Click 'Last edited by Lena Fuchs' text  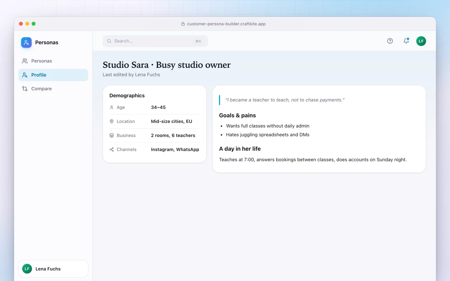click(x=131, y=75)
